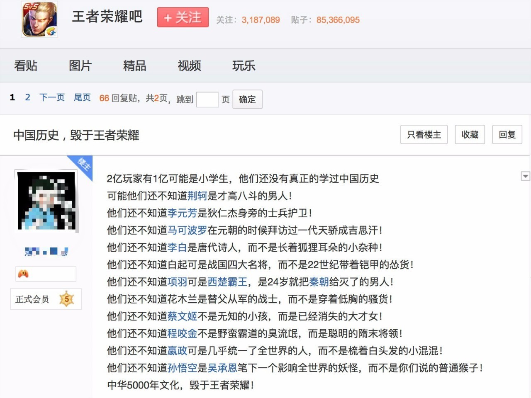Click the post count 85,366,095
The height and width of the screenshot is (398, 531).
click(x=338, y=20)
